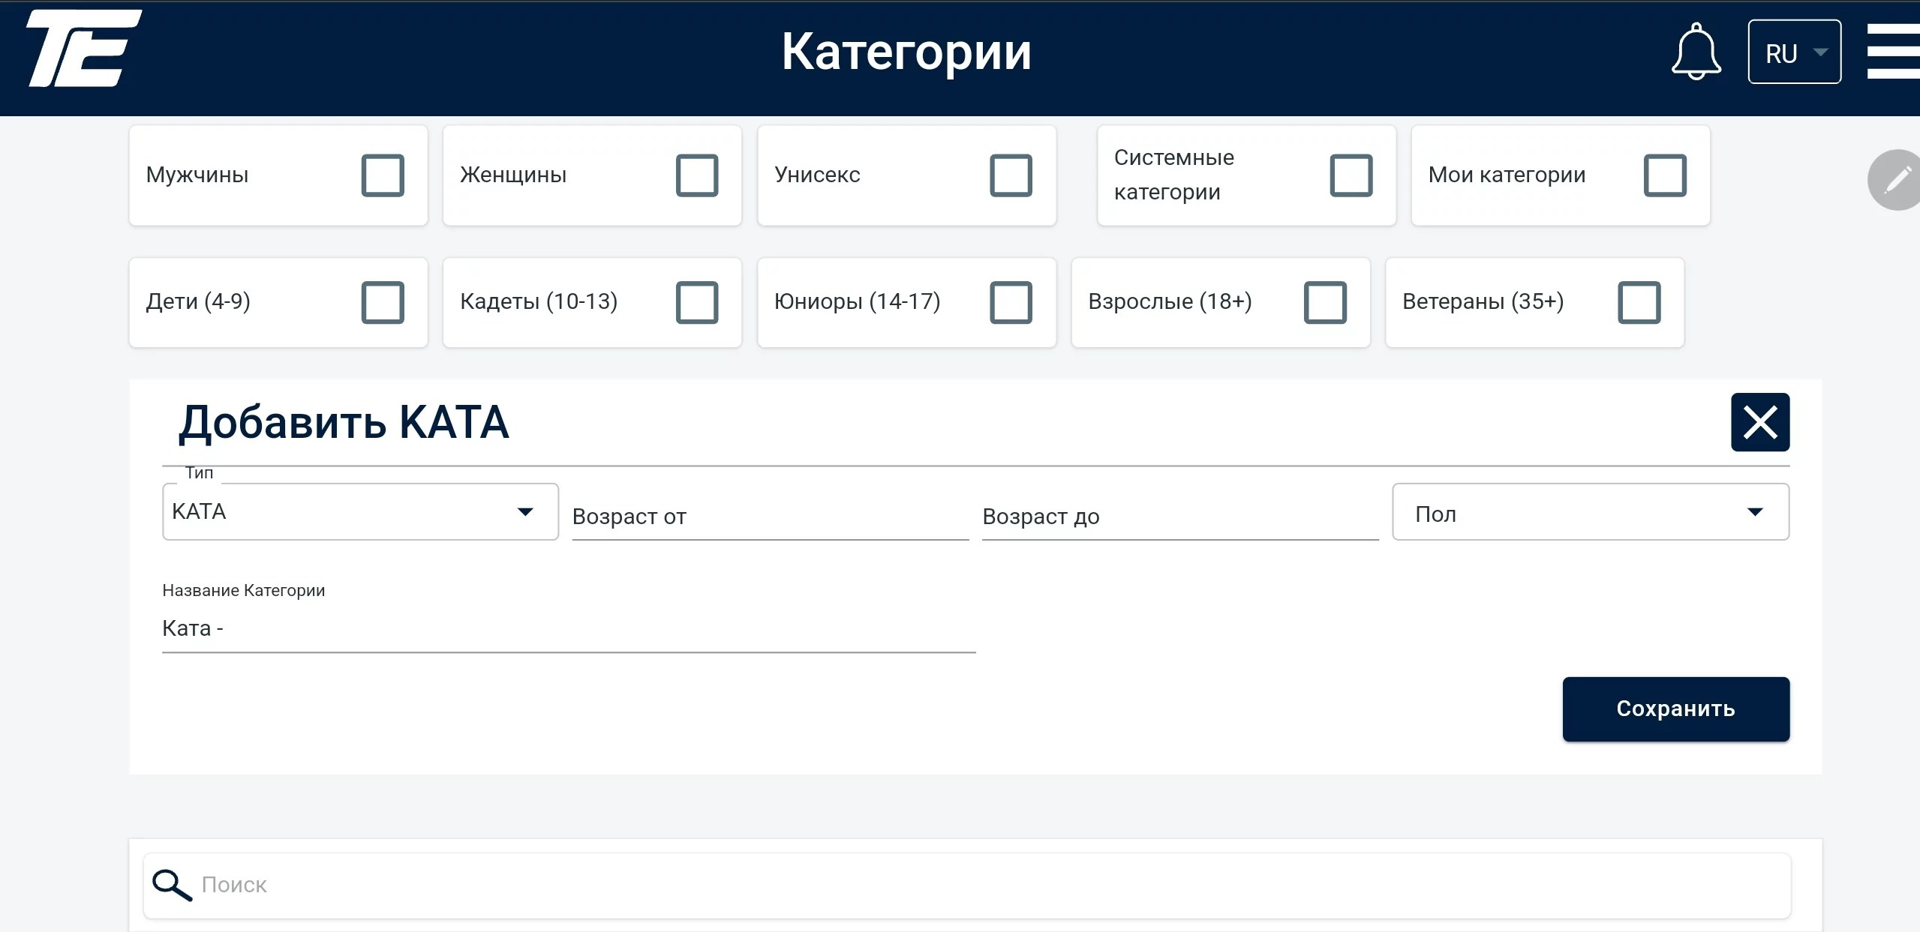Select the Юниоры (14-17) checkbox
The image size is (1920, 932).
(x=1011, y=302)
